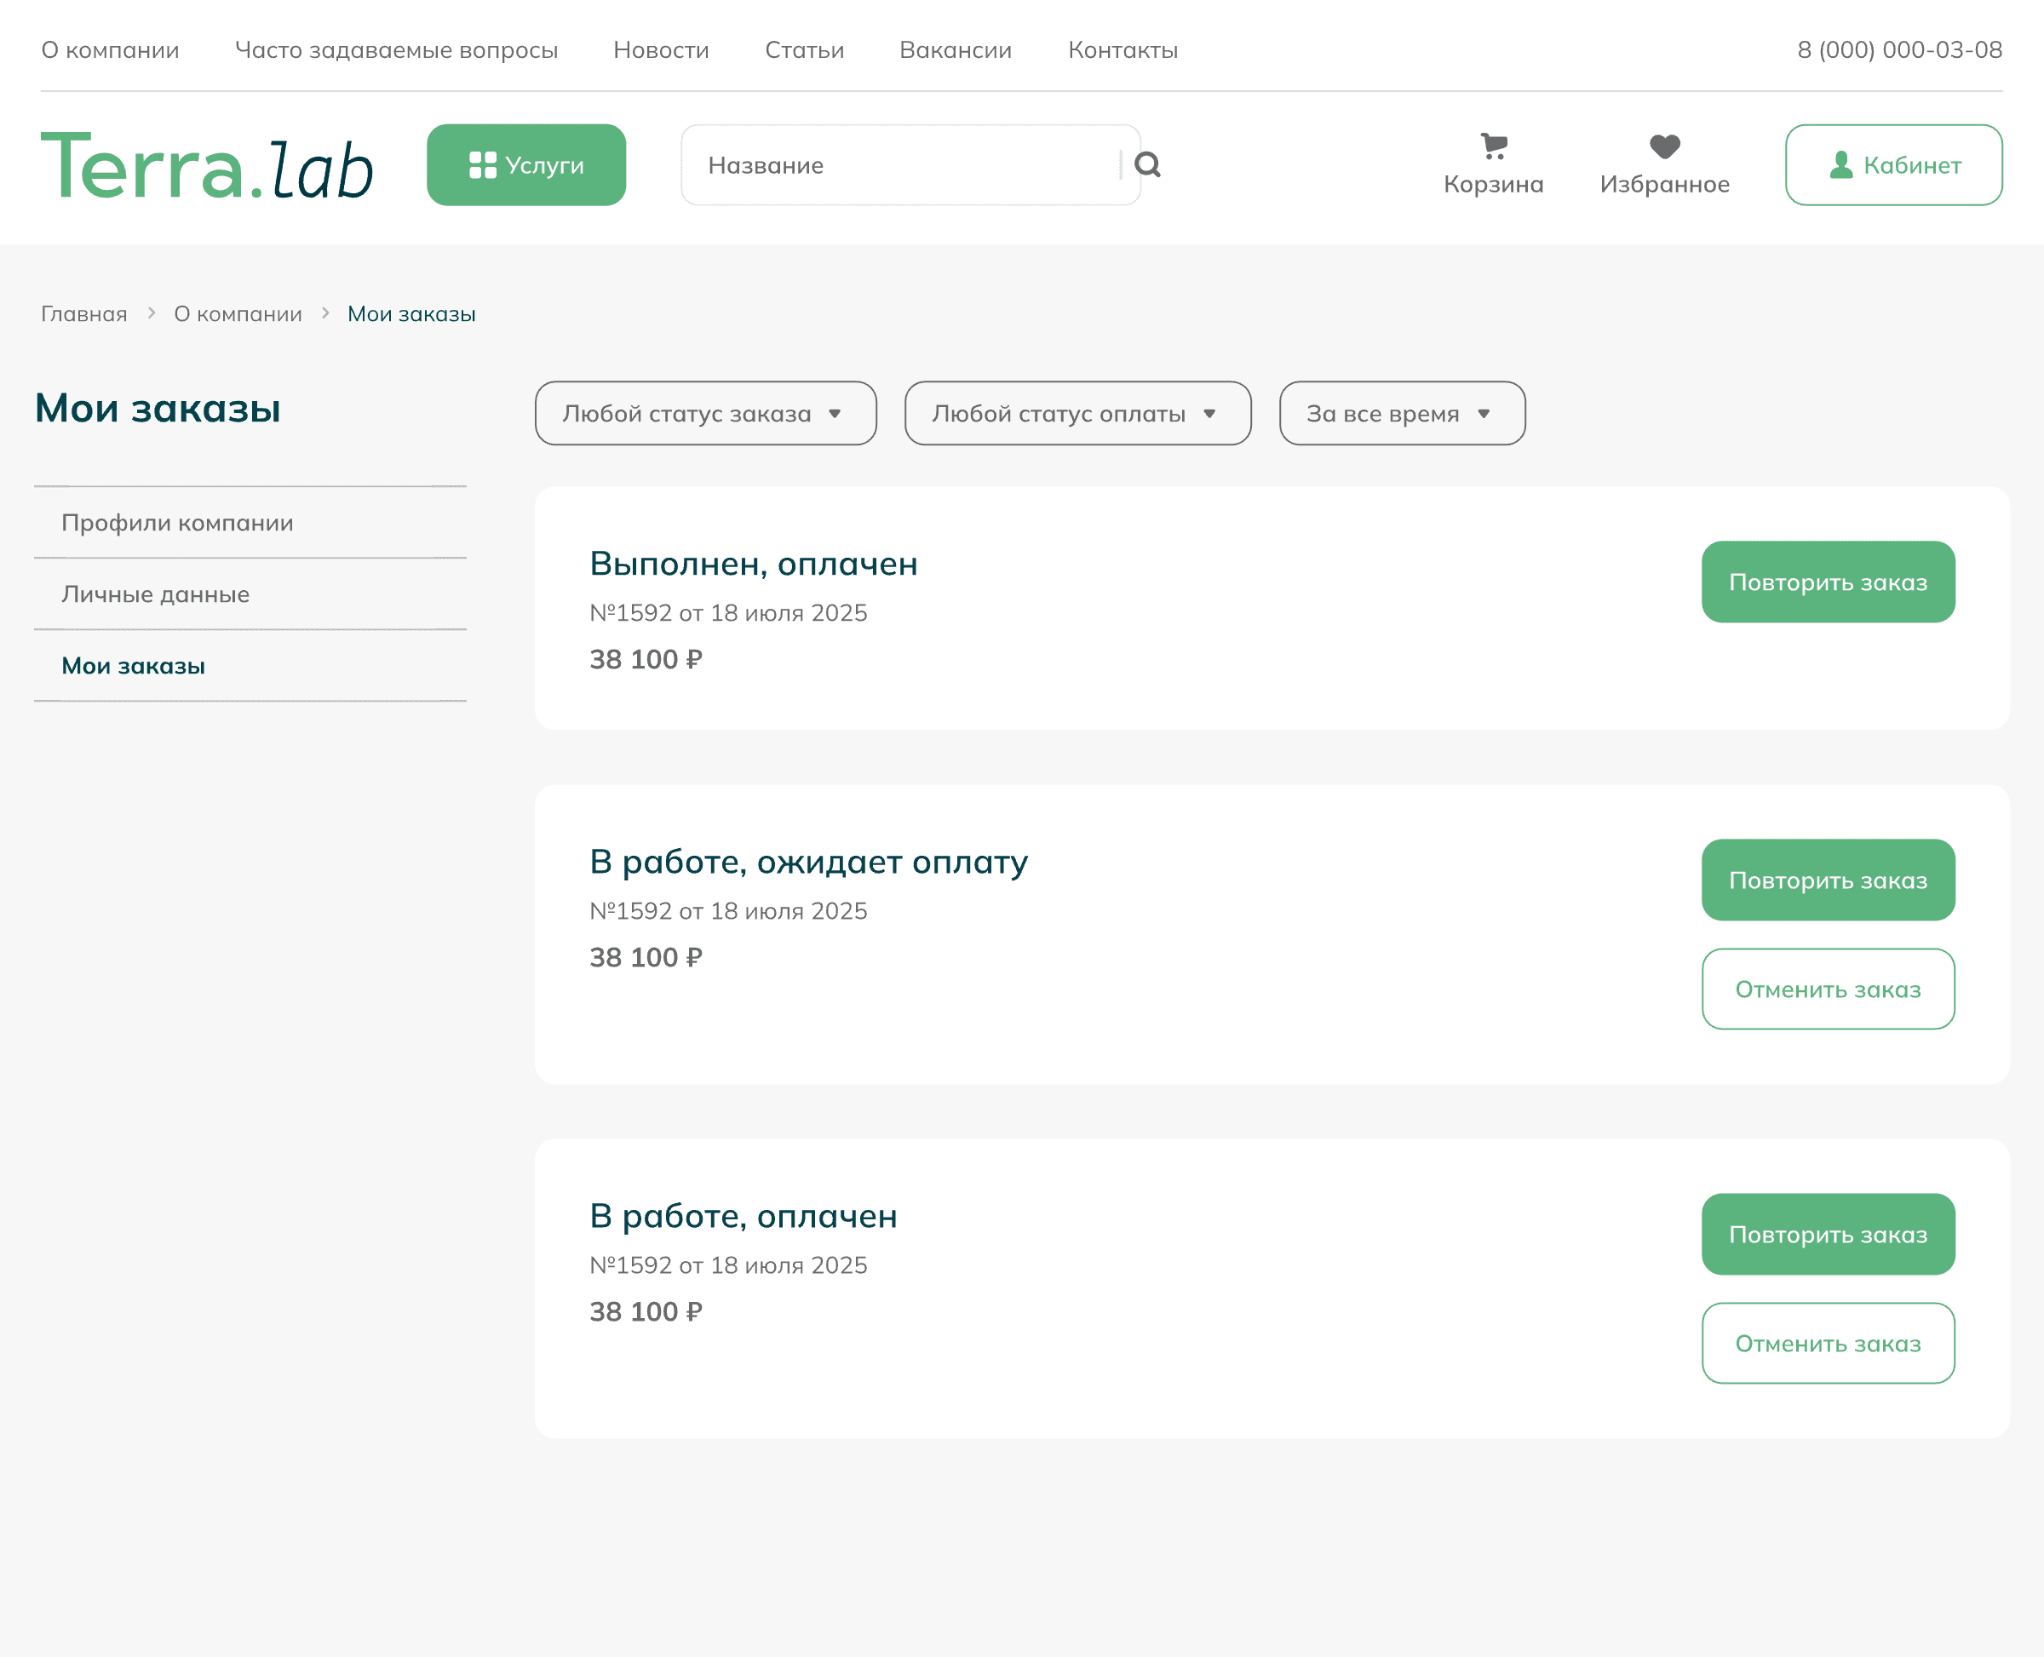Click the Terra.lab logo

point(206,165)
